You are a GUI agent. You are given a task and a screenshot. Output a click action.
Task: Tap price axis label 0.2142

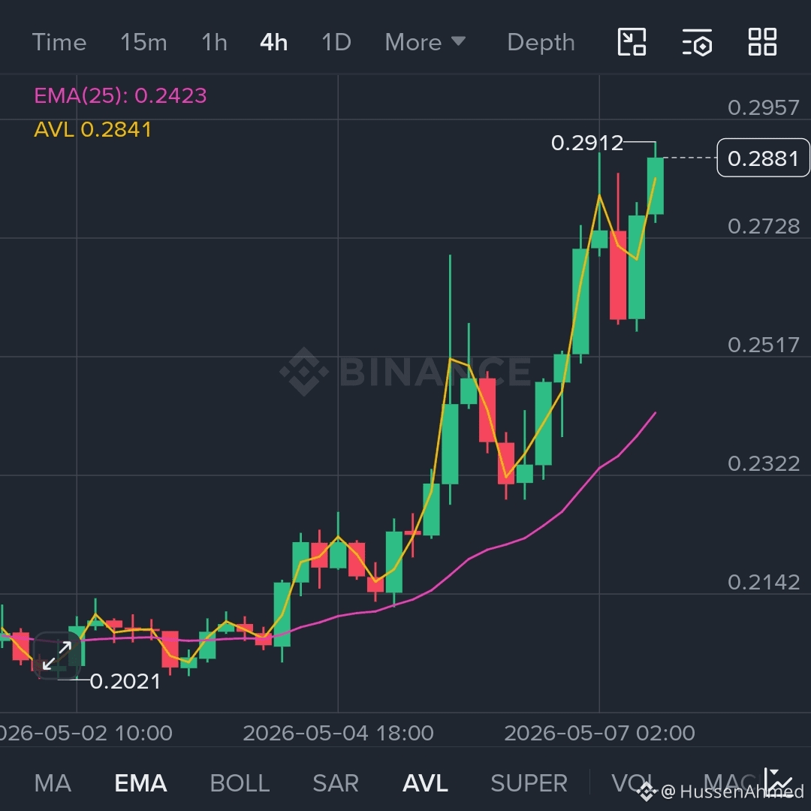click(x=764, y=583)
